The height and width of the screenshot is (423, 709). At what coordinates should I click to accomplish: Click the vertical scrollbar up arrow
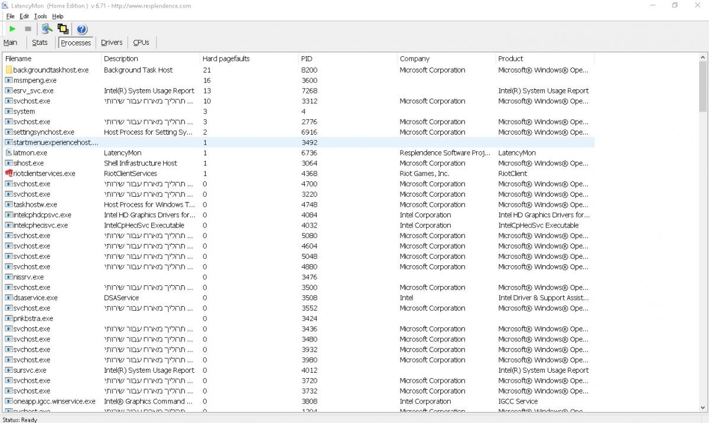coord(703,58)
